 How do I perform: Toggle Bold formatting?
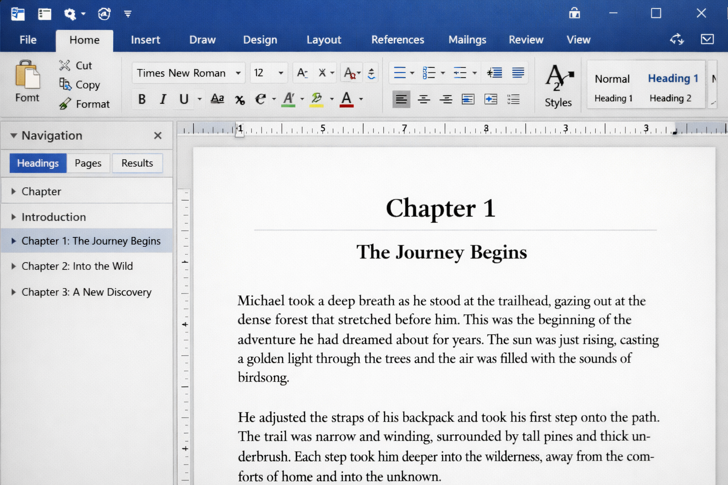click(x=142, y=99)
